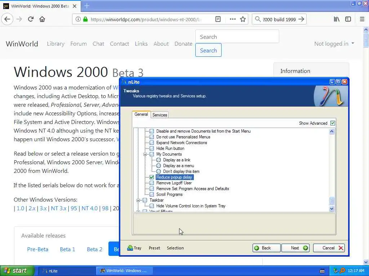Open Firefox library icon
The image size is (369, 276).
coord(337,19)
